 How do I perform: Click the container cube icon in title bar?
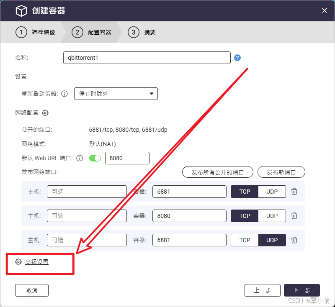click(21, 11)
